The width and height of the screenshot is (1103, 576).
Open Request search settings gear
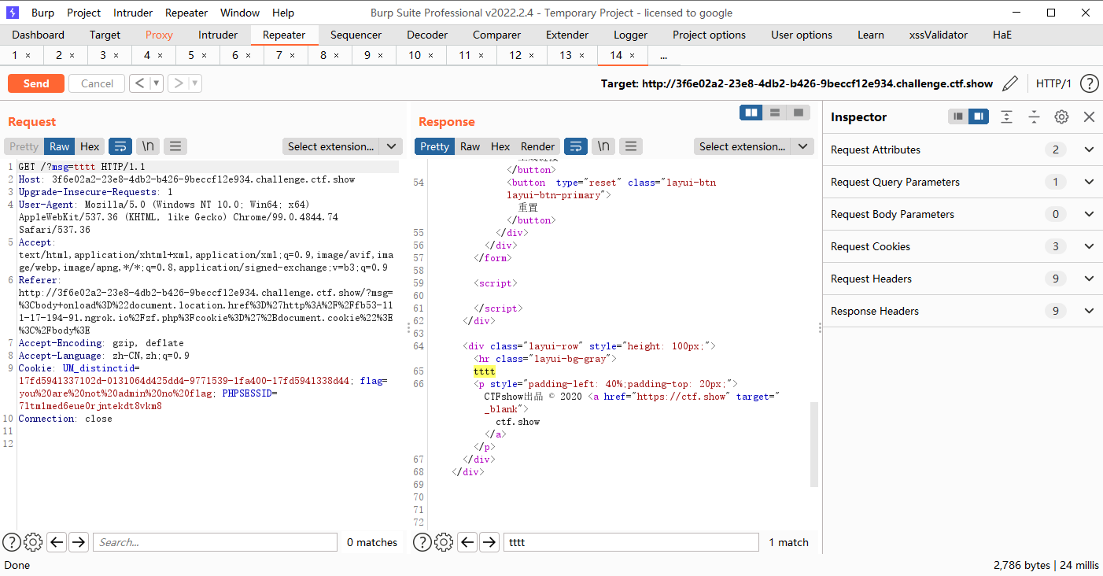[33, 542]
